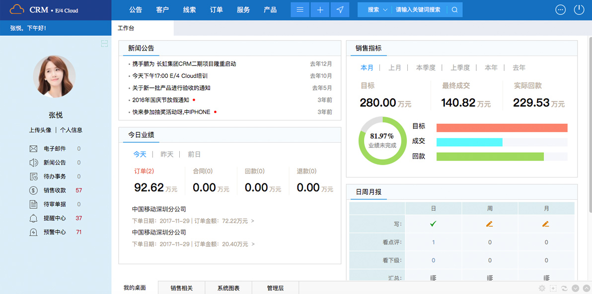The height and width of the screenshot is (294, 592).
Task: Click the green checkmark for 写 daily report
Action: [x=433, y=224]
